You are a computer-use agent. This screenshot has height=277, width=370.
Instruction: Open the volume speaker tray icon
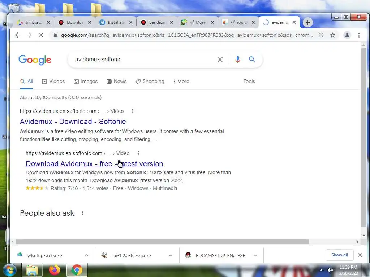click(330, 270)
